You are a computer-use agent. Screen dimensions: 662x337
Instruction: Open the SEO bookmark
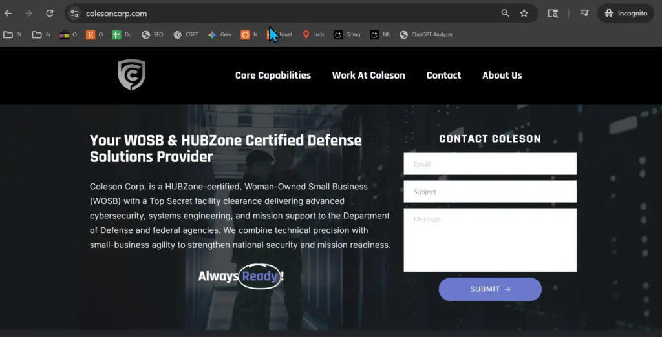[x=153, y=35]
